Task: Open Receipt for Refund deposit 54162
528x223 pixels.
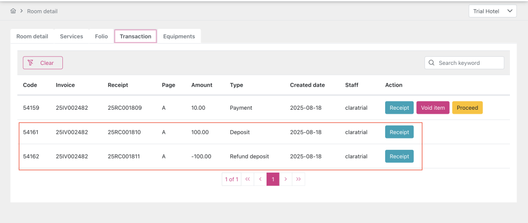Action: (399, 156)
